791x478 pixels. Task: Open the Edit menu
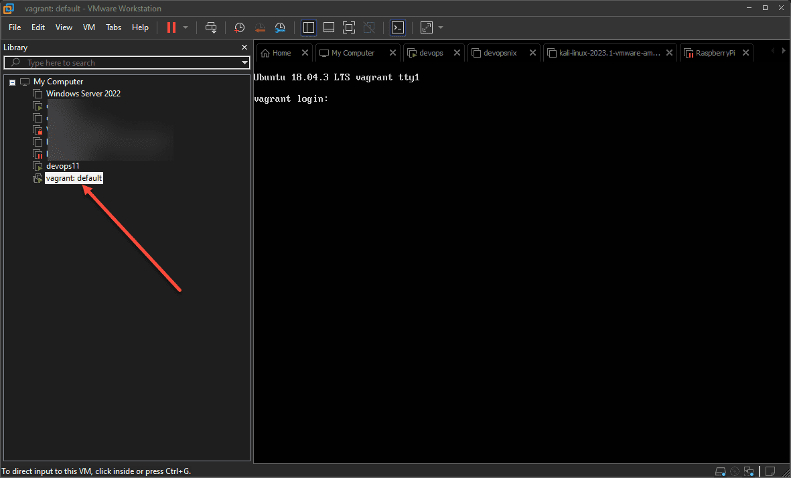click(38, 27)
